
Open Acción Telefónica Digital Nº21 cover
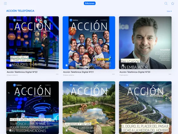click(89, 43)
